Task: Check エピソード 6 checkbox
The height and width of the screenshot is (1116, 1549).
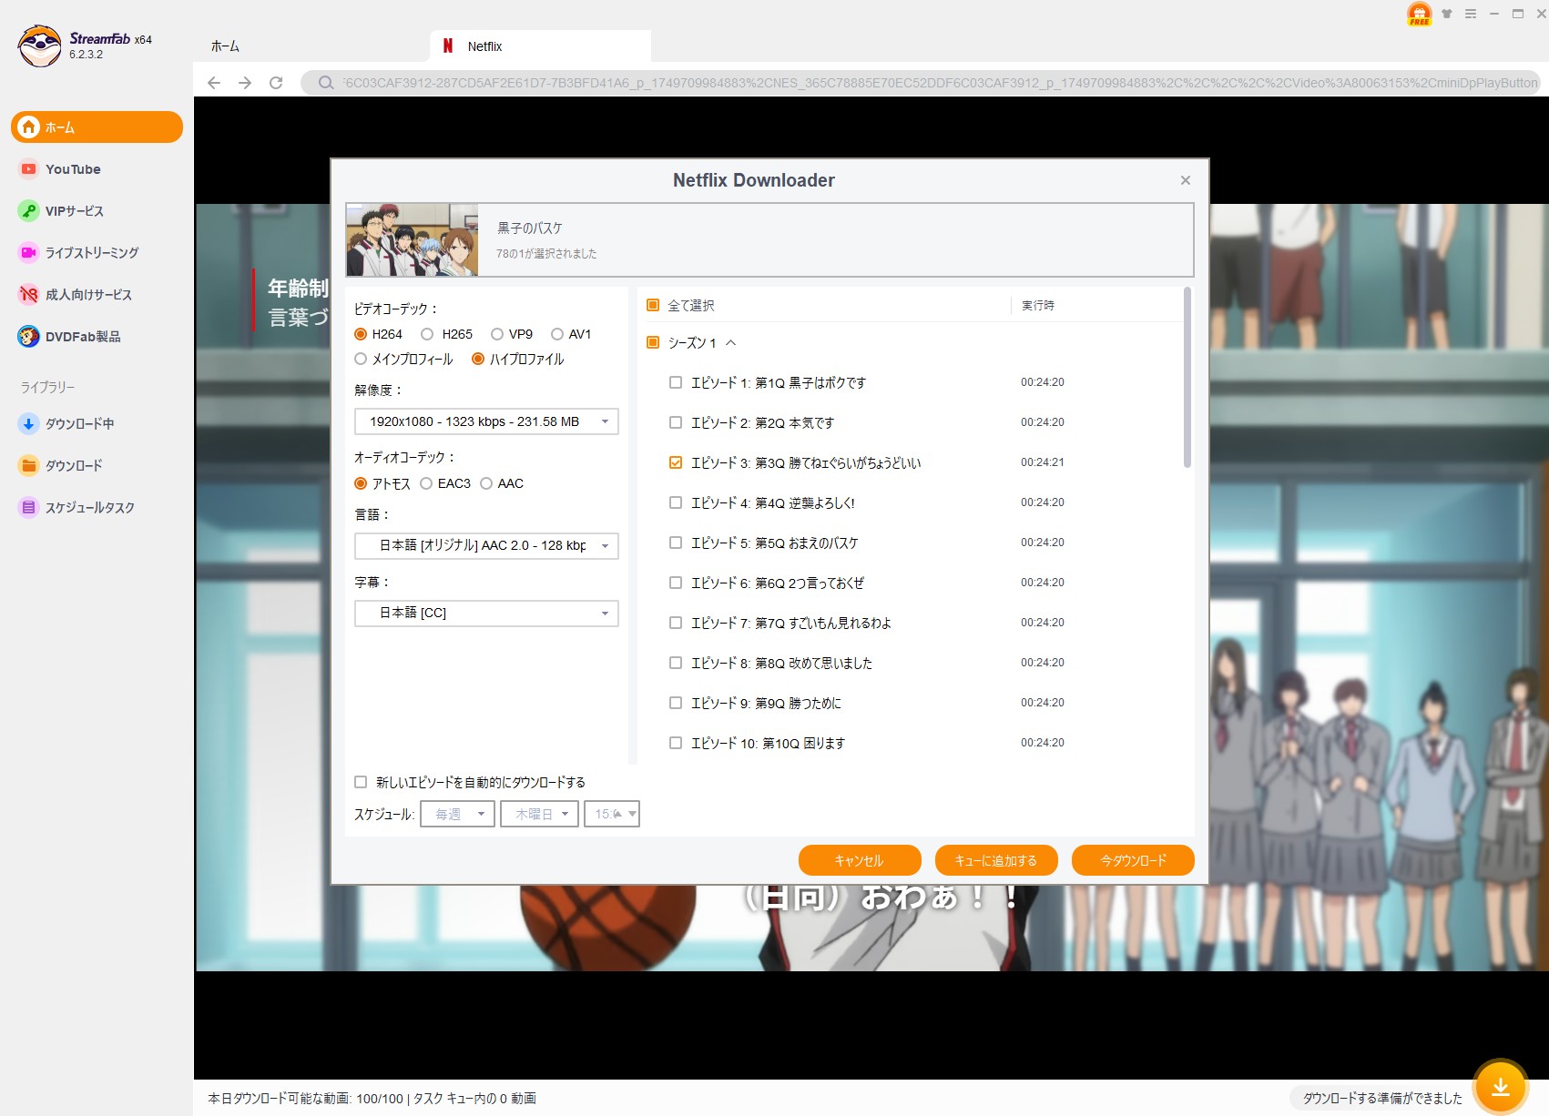Action: [x=676, y=583]
